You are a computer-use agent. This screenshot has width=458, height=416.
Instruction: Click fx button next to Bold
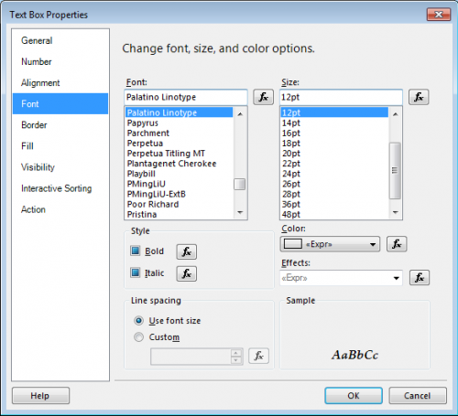[186, 251]
